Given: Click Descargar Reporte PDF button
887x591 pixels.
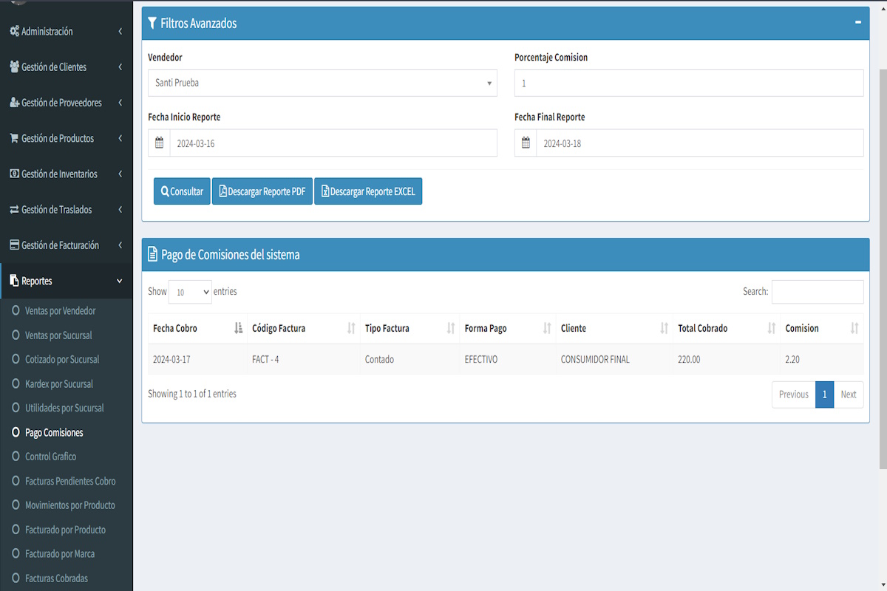Looking at the screenshot, I should point(262,191).
